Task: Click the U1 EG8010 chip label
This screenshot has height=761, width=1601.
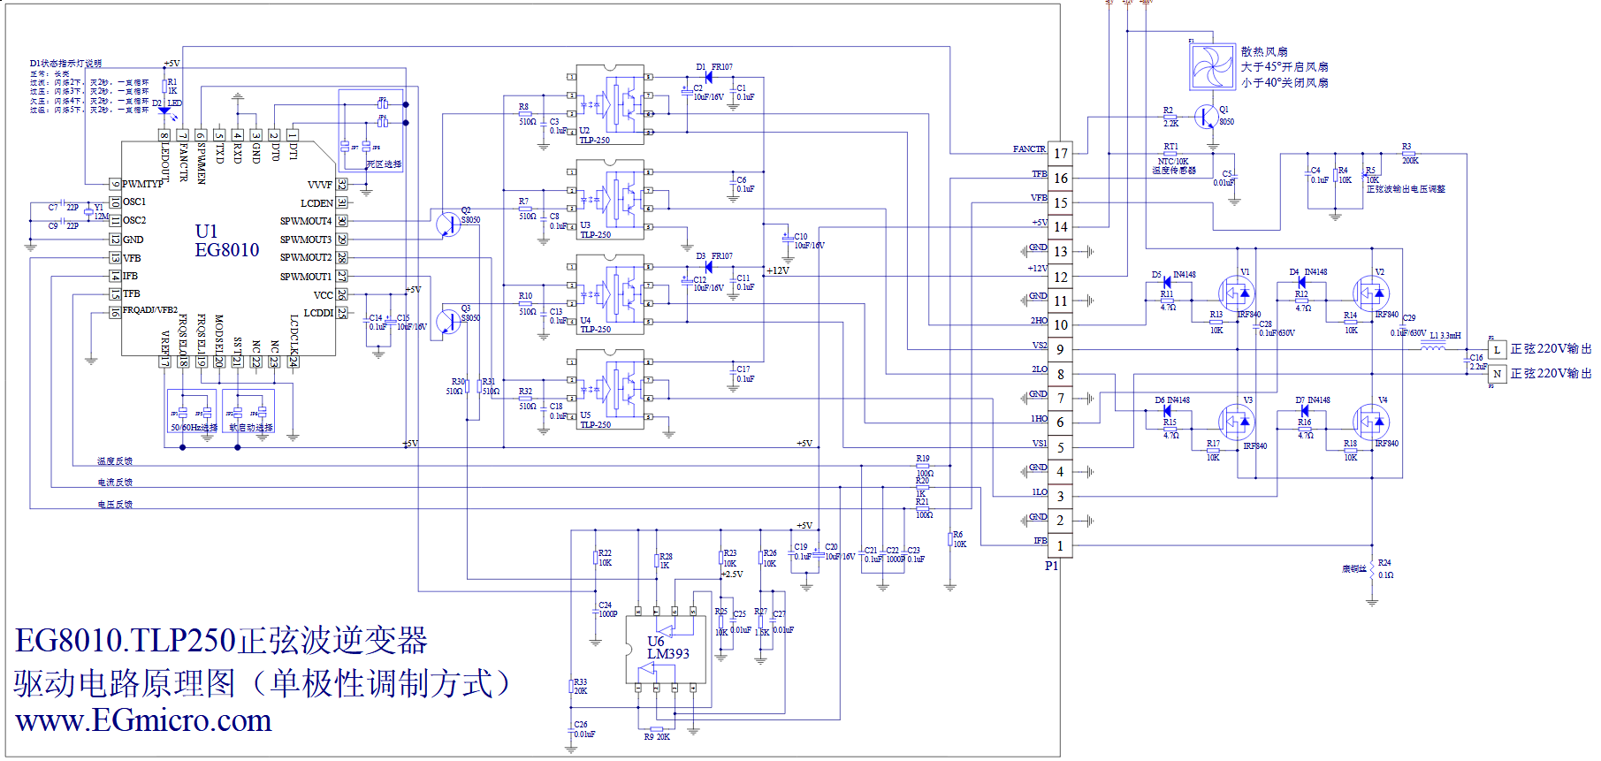Action: point(227,240)
